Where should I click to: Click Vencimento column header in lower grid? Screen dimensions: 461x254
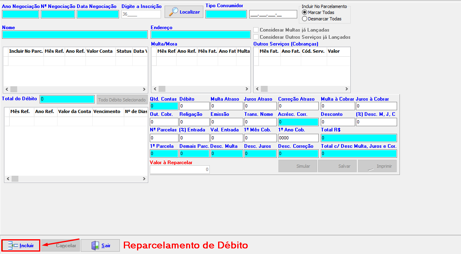pos(107,112)
